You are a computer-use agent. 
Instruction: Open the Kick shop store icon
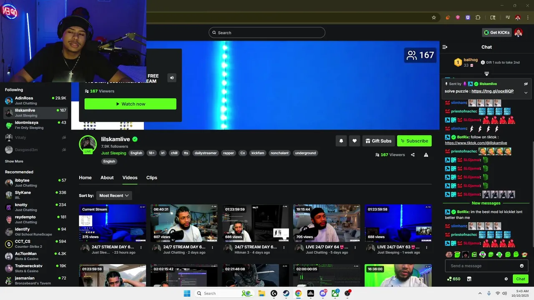coord(469,279)
